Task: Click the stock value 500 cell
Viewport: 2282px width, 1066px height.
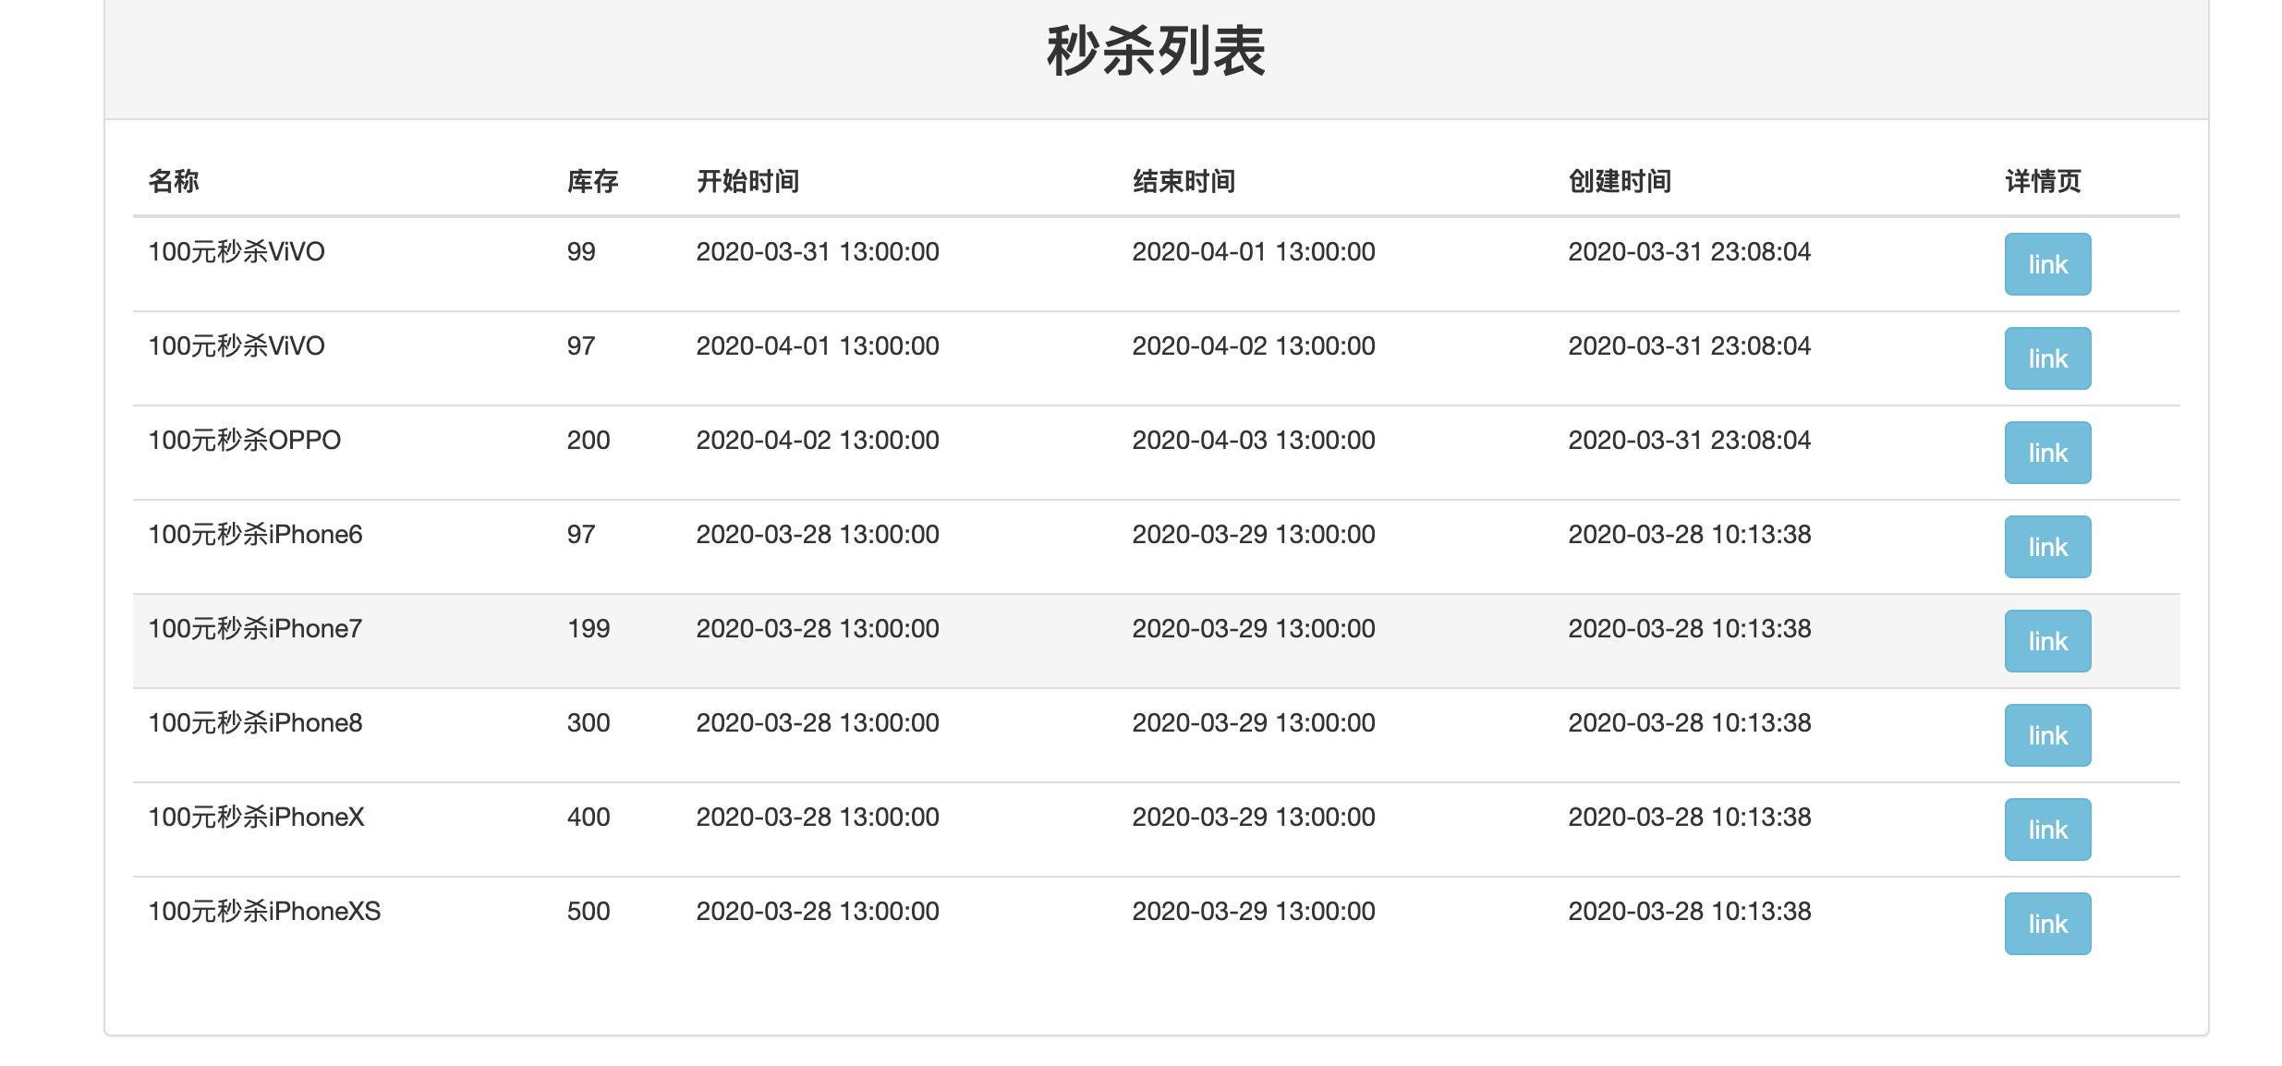Action: coord(589,911)
